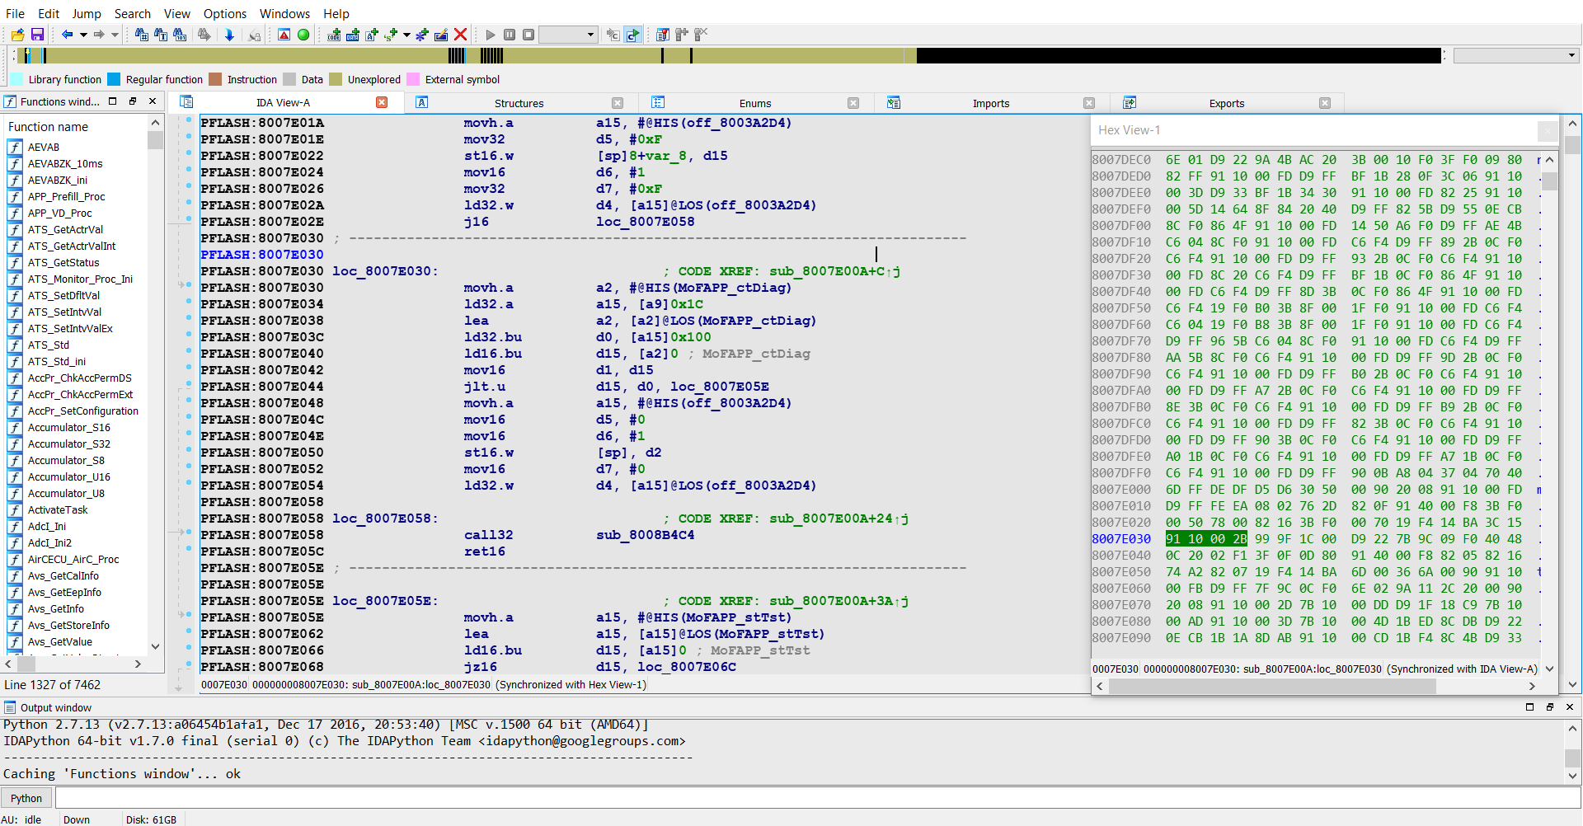
Task: Click the Python button in output area
Action: tap(26, 798)
